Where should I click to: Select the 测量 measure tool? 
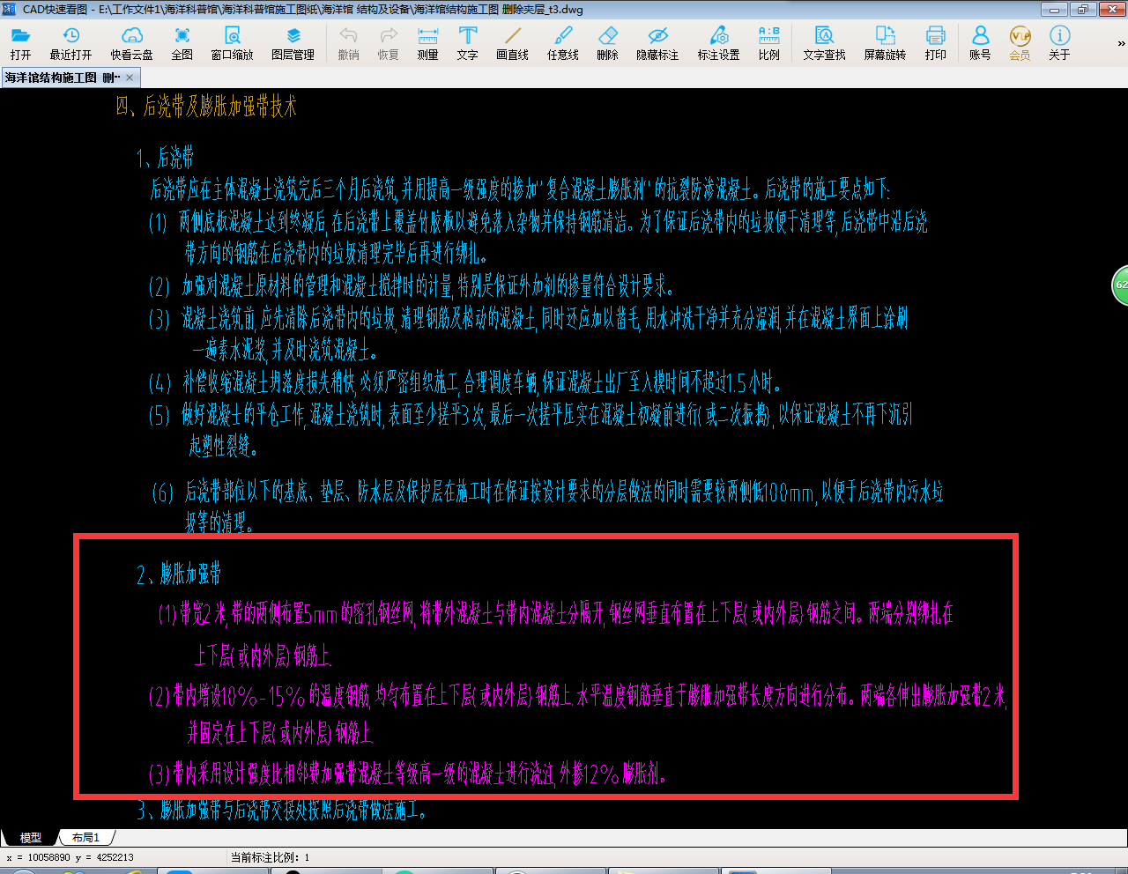pyautogui.click(x=427, y=42)
